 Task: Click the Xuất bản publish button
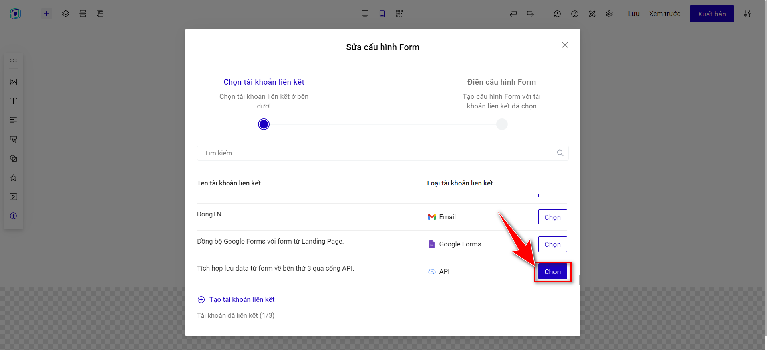click(x=711, y=14)
